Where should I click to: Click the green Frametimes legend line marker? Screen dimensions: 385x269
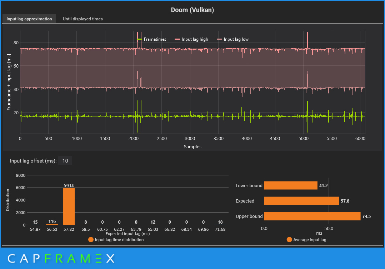pyautogui.click(x=139, y=39)
